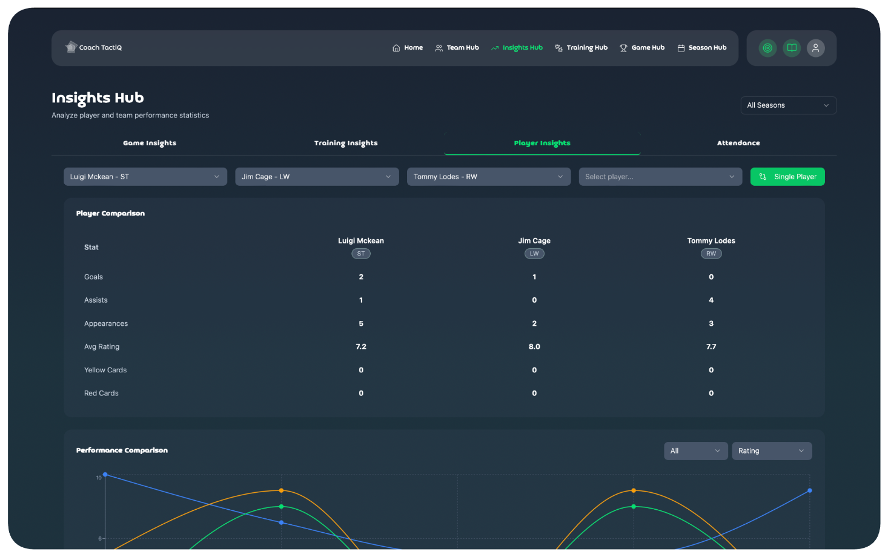This screenshot has height=557, width=888.
Task: Click the Goals row label
Action: [x=93, y=277]
